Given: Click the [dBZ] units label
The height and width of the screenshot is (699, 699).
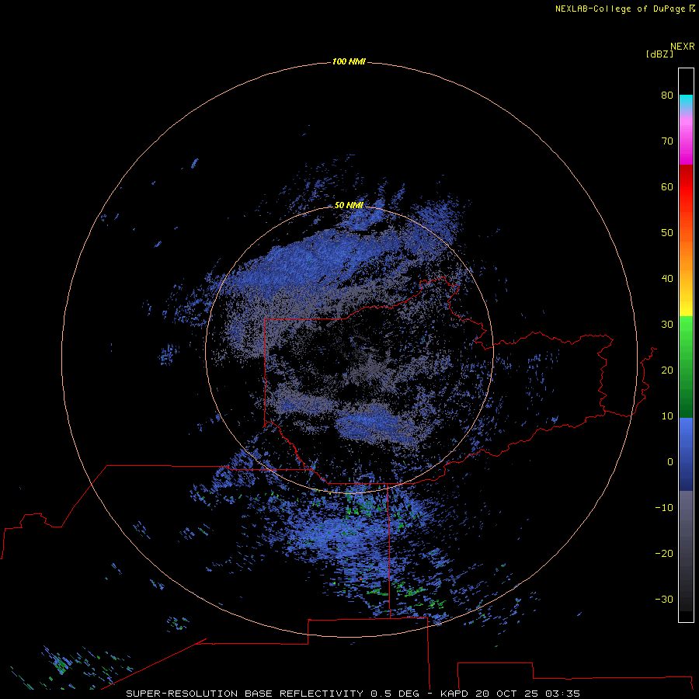Looking at the screenshot, I should [659, 54].
